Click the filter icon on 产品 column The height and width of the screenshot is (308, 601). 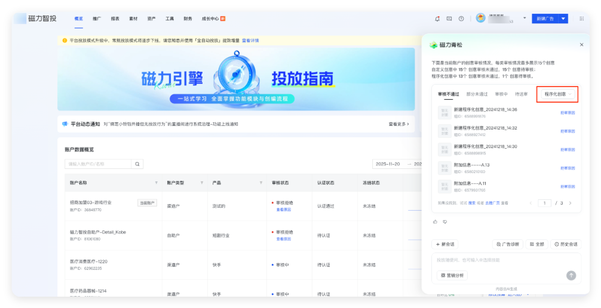click(x=261, y=183)
